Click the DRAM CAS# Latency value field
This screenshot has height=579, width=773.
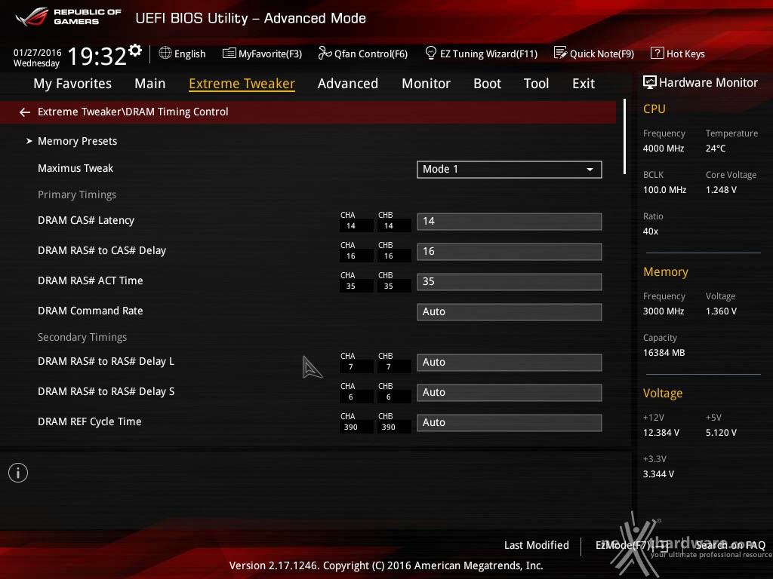tap(510, 222)
